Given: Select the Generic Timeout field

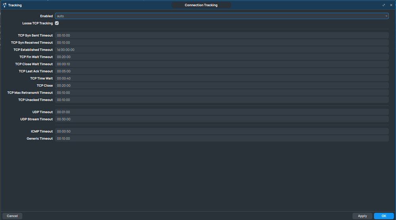Looking at the screenshot, I should [x=221, y=138].
